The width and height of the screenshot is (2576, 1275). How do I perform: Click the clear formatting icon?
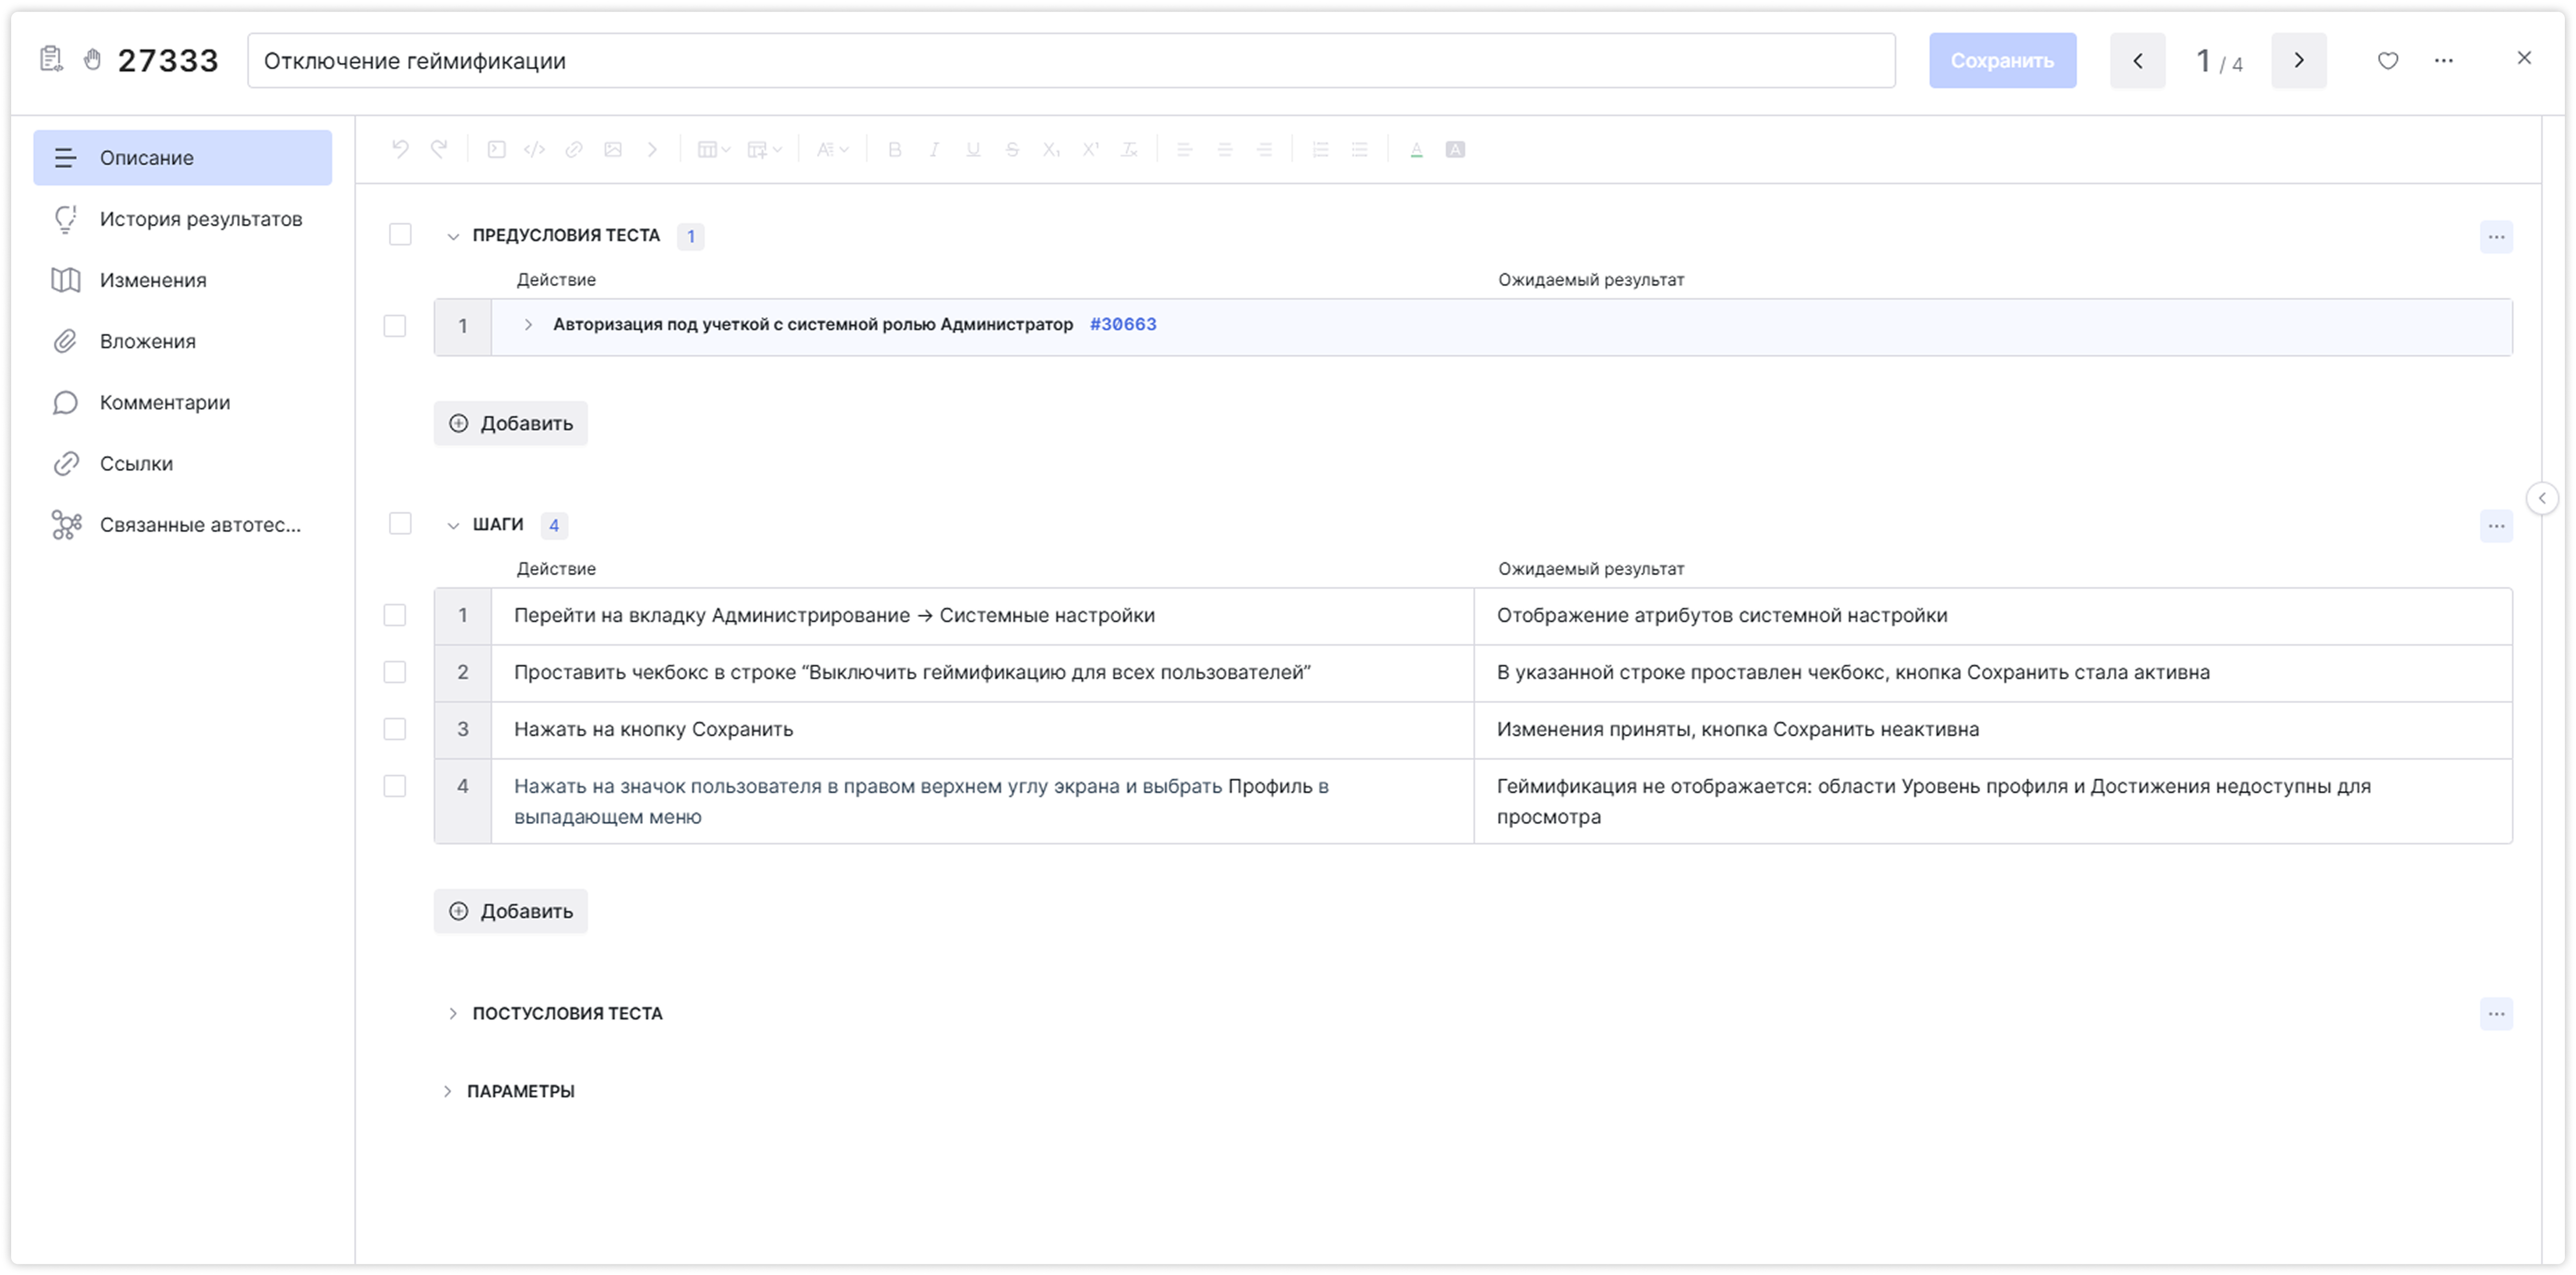tap(1129, 149)
